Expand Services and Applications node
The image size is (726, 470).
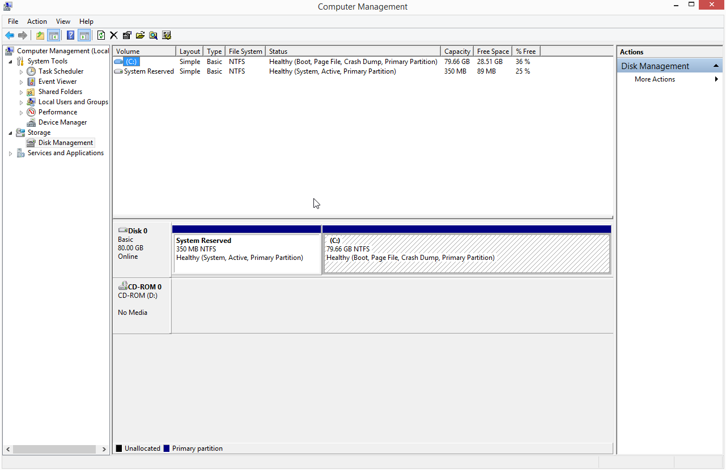point(11,153)
